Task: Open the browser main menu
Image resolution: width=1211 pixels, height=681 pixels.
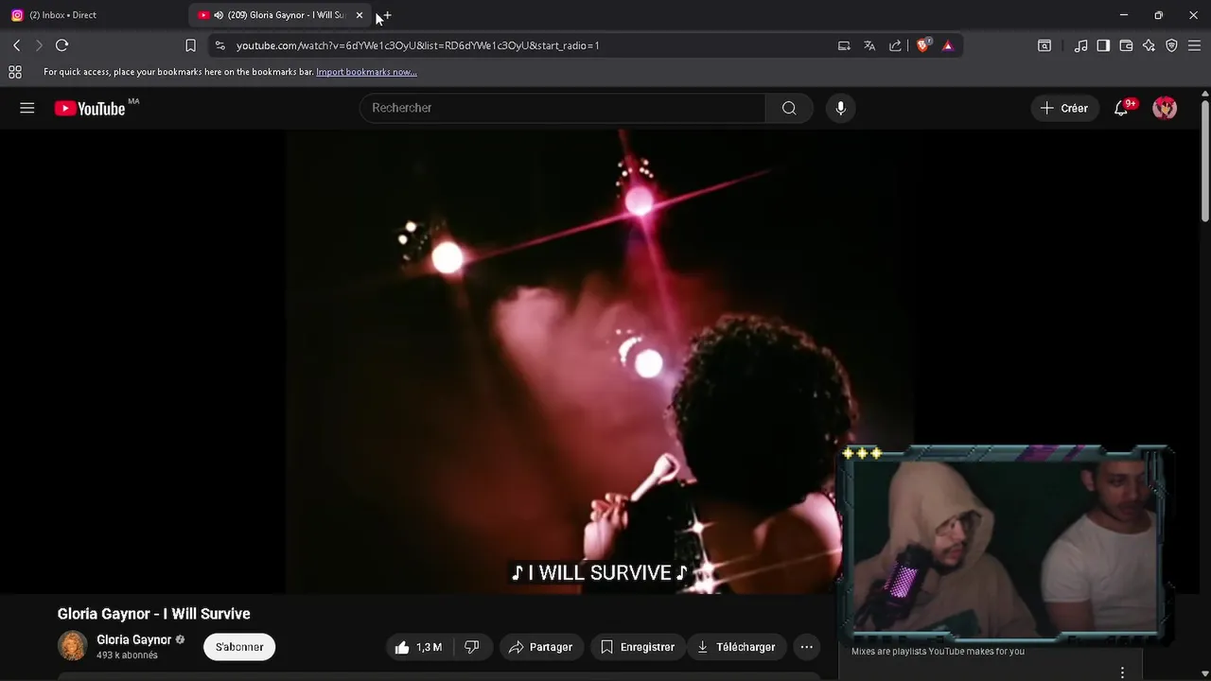Action: tap(1194, 45)
